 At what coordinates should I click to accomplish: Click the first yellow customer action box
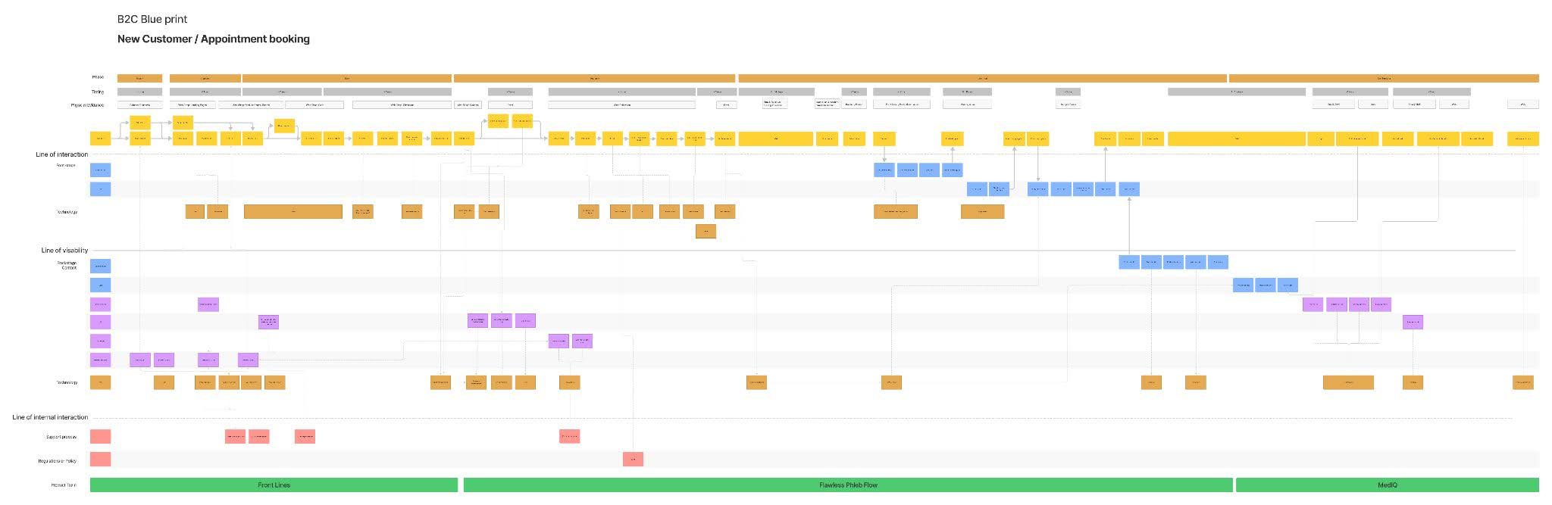coord(100,139)
